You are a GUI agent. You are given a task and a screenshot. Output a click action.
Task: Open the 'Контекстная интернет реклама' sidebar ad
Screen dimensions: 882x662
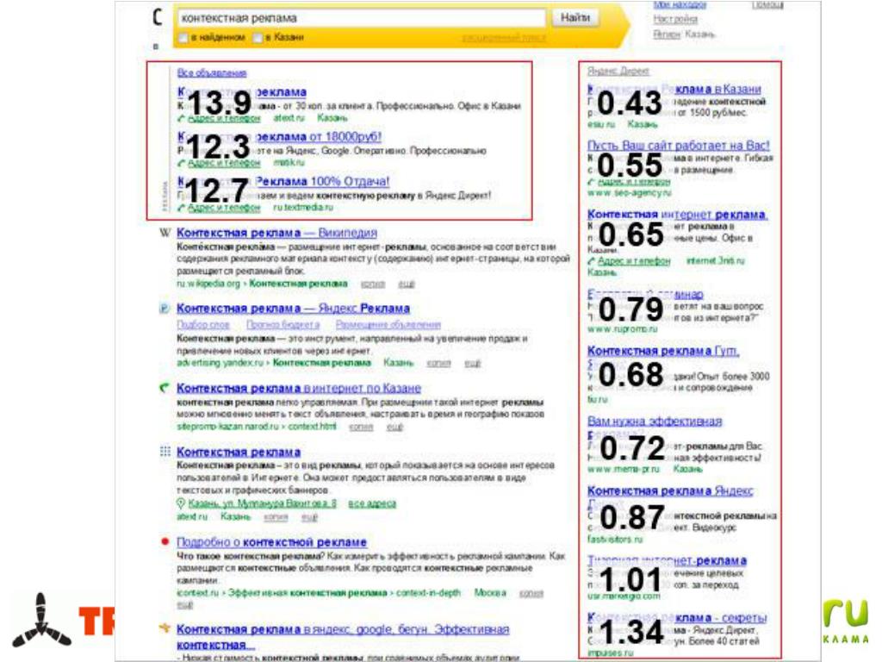tap(677, 215)
